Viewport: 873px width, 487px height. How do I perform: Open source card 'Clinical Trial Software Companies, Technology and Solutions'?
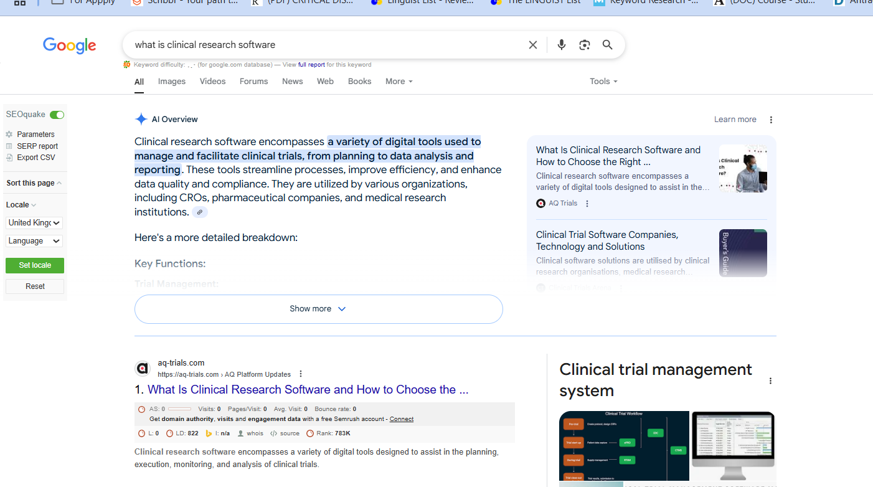[x=607, y=240]
